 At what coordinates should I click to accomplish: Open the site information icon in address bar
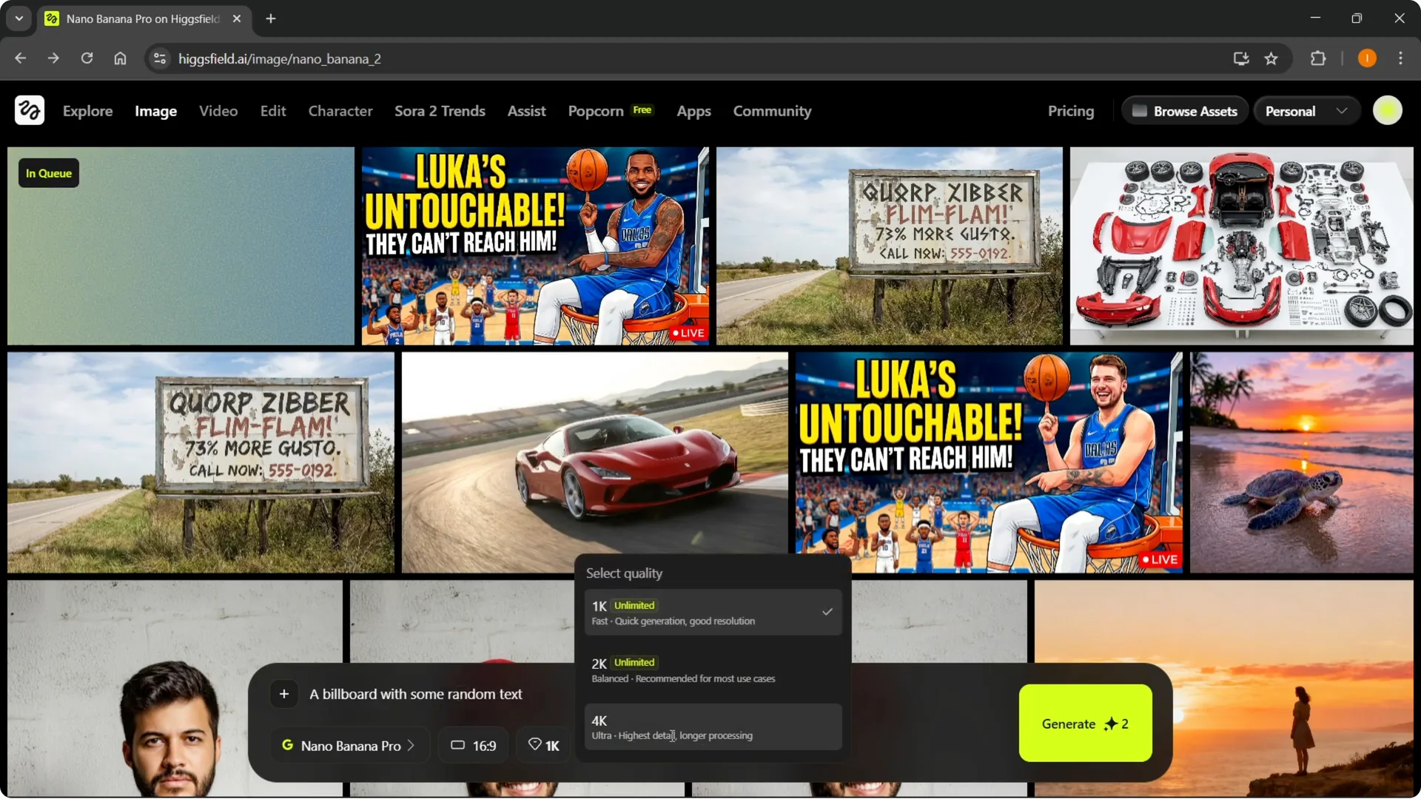point(160,58)
